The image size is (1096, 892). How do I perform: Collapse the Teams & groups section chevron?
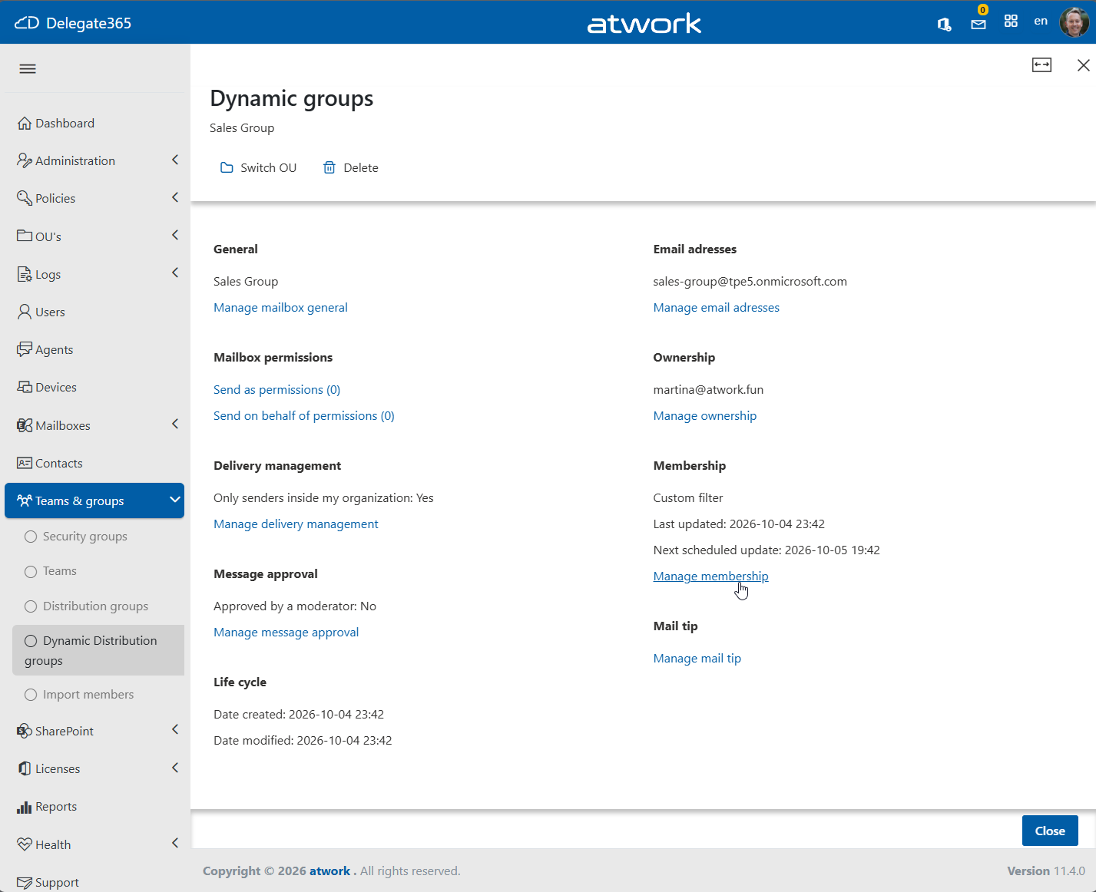pyautogui.click(x=175, y=500)
